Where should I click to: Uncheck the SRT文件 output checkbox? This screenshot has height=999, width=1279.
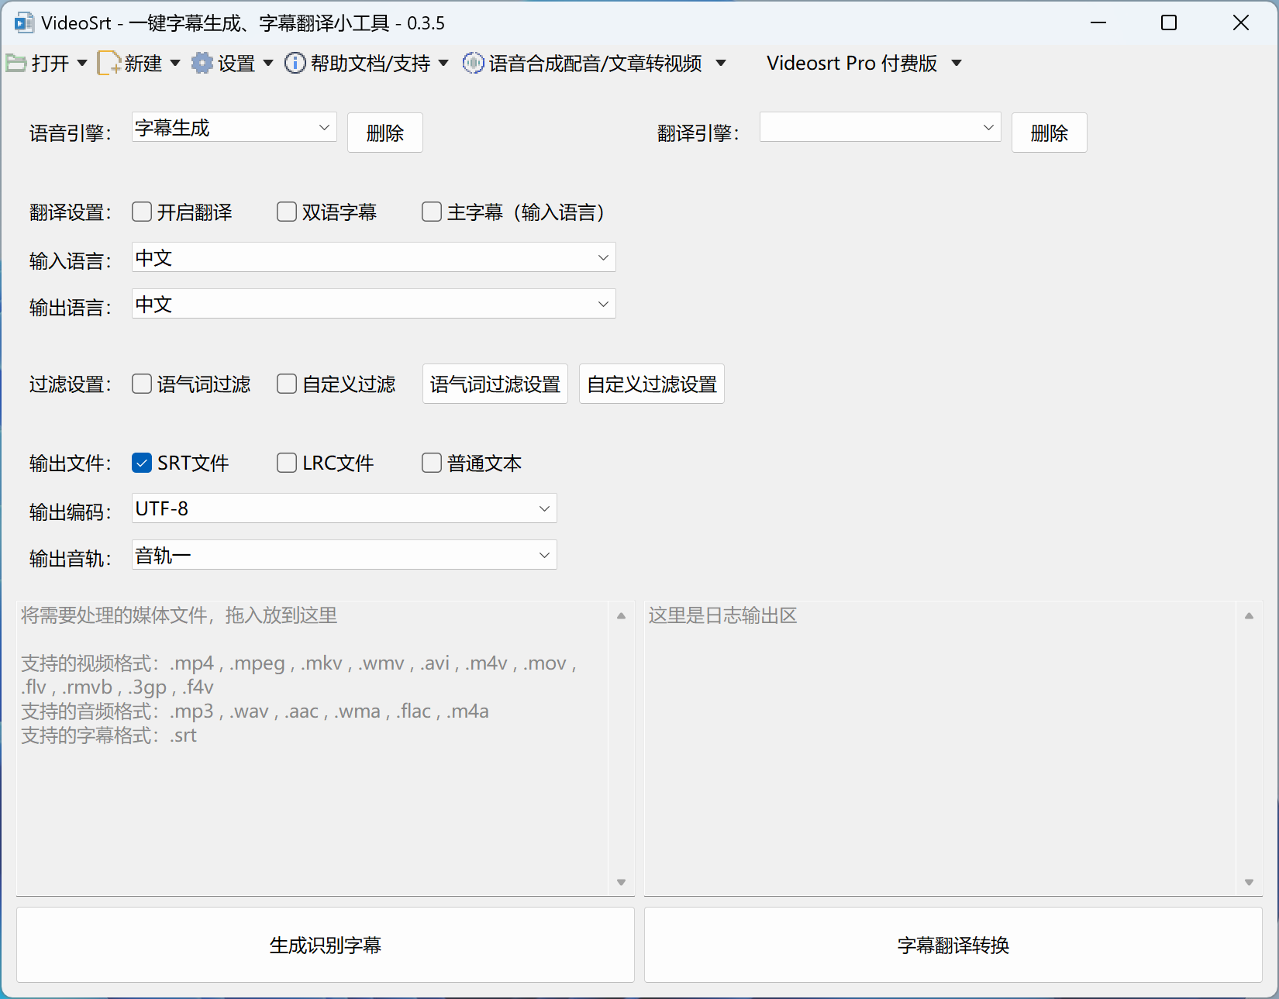pos(142,463)
